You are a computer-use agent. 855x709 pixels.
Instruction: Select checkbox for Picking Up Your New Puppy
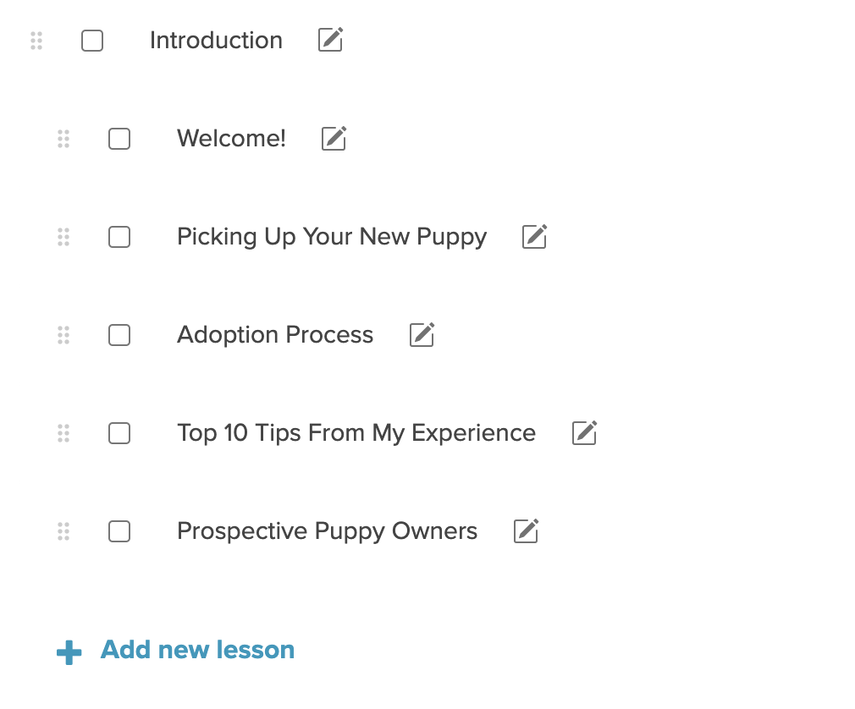tap(119, 237)
